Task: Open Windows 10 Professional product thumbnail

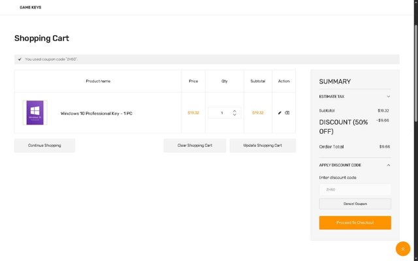Action: point(35,113)
